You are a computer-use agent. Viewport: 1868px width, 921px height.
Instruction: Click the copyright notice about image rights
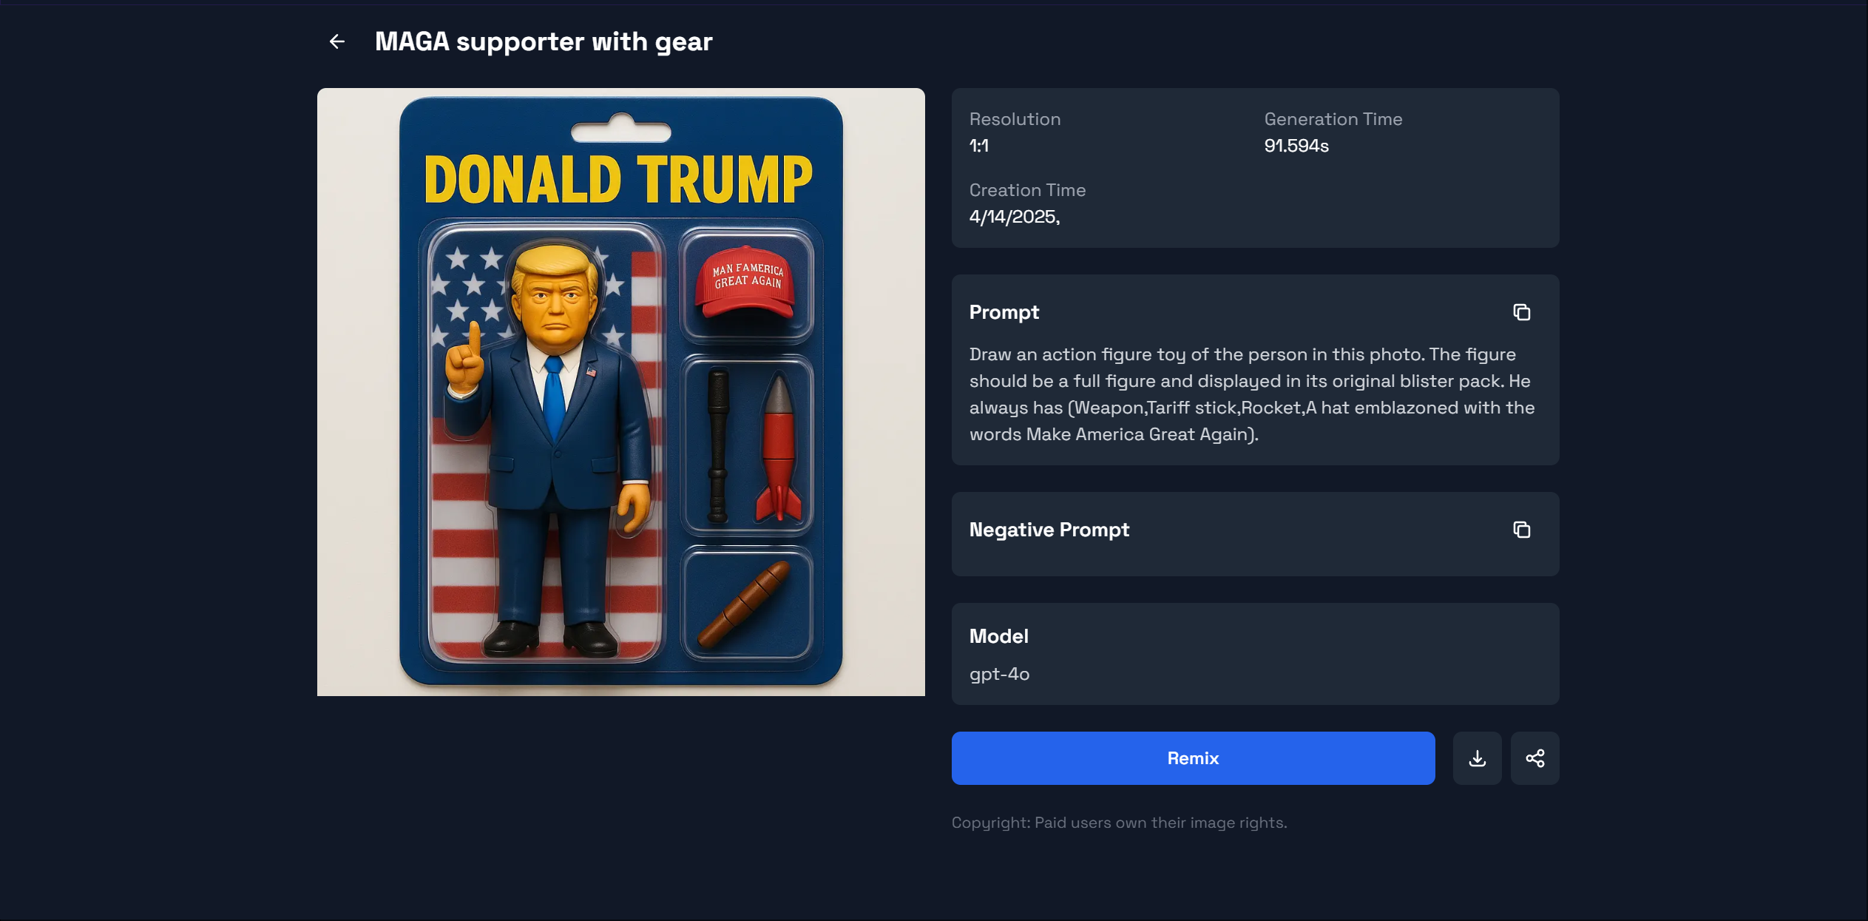point(1119,823)
